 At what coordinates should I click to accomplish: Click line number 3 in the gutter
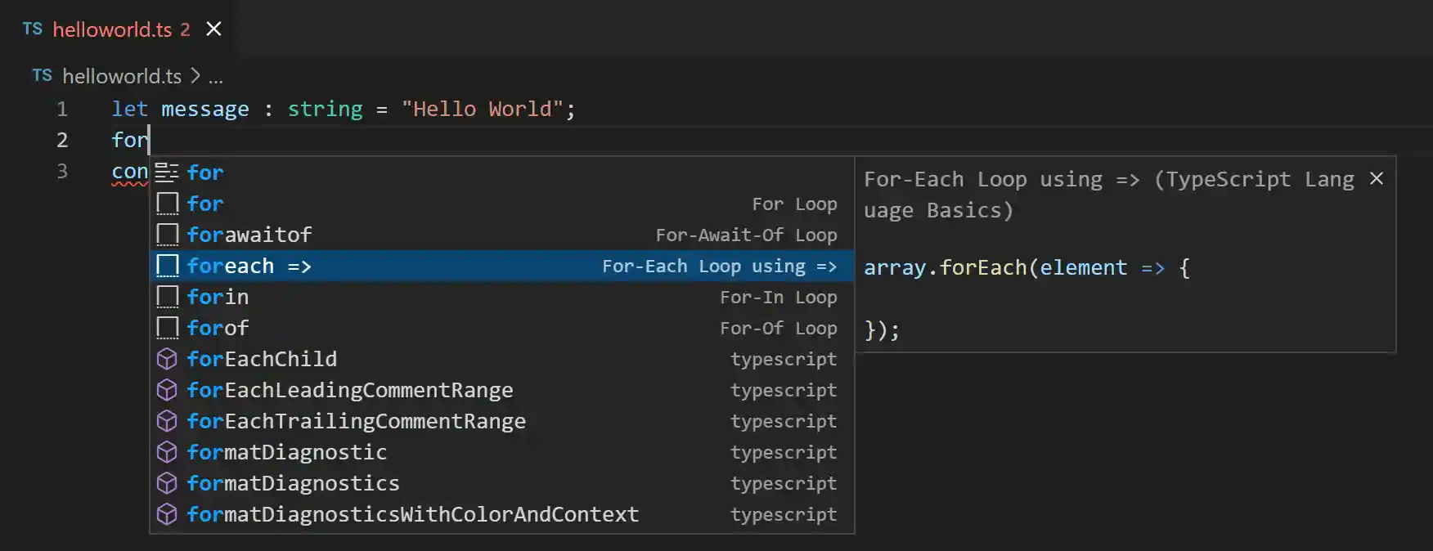[62, 171]
